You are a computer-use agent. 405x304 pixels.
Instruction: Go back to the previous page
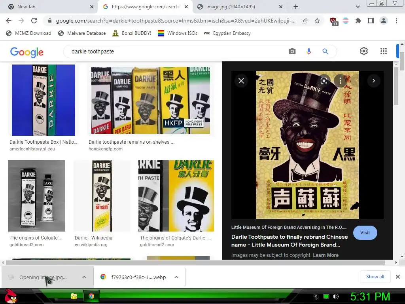click(9, 21)
